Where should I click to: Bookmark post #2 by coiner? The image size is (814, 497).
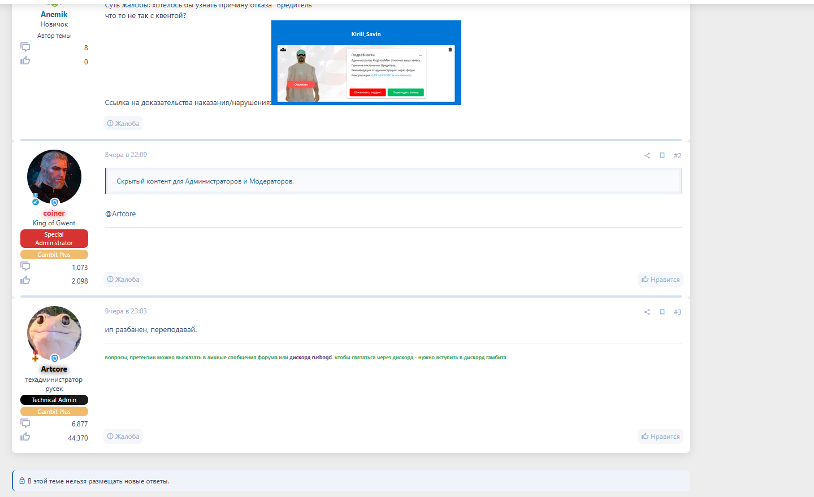click(x=662, y=155)
